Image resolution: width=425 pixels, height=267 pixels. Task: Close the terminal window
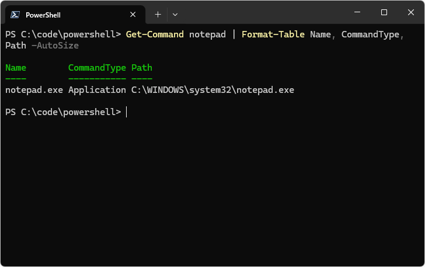410,12
